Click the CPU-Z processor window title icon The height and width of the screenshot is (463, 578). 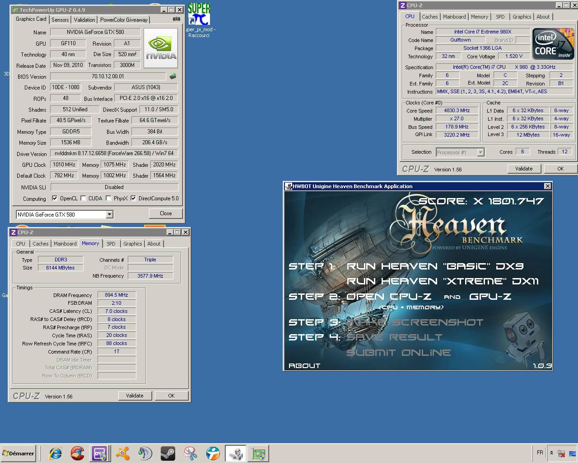coord(403,5)
